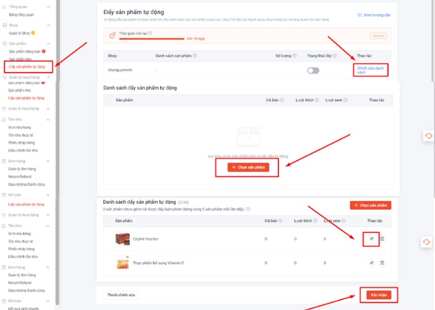
Task: Collapse the Tổng quan sidebar section
Action: [x=48, y=6]
